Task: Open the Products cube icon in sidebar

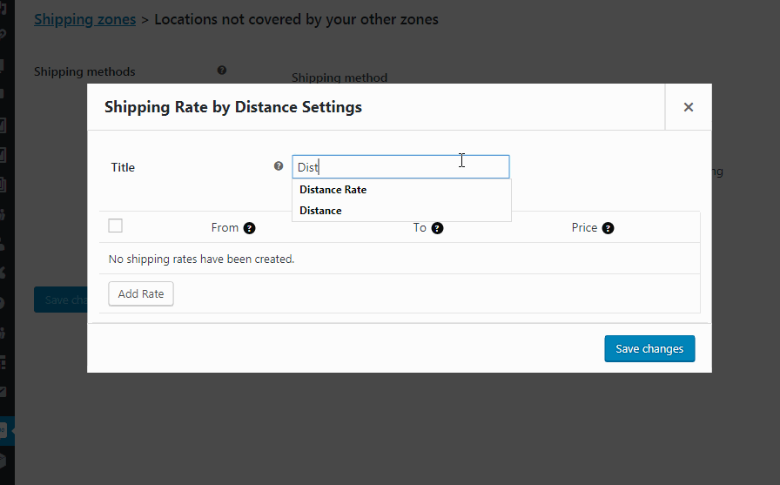Action: 4,461
